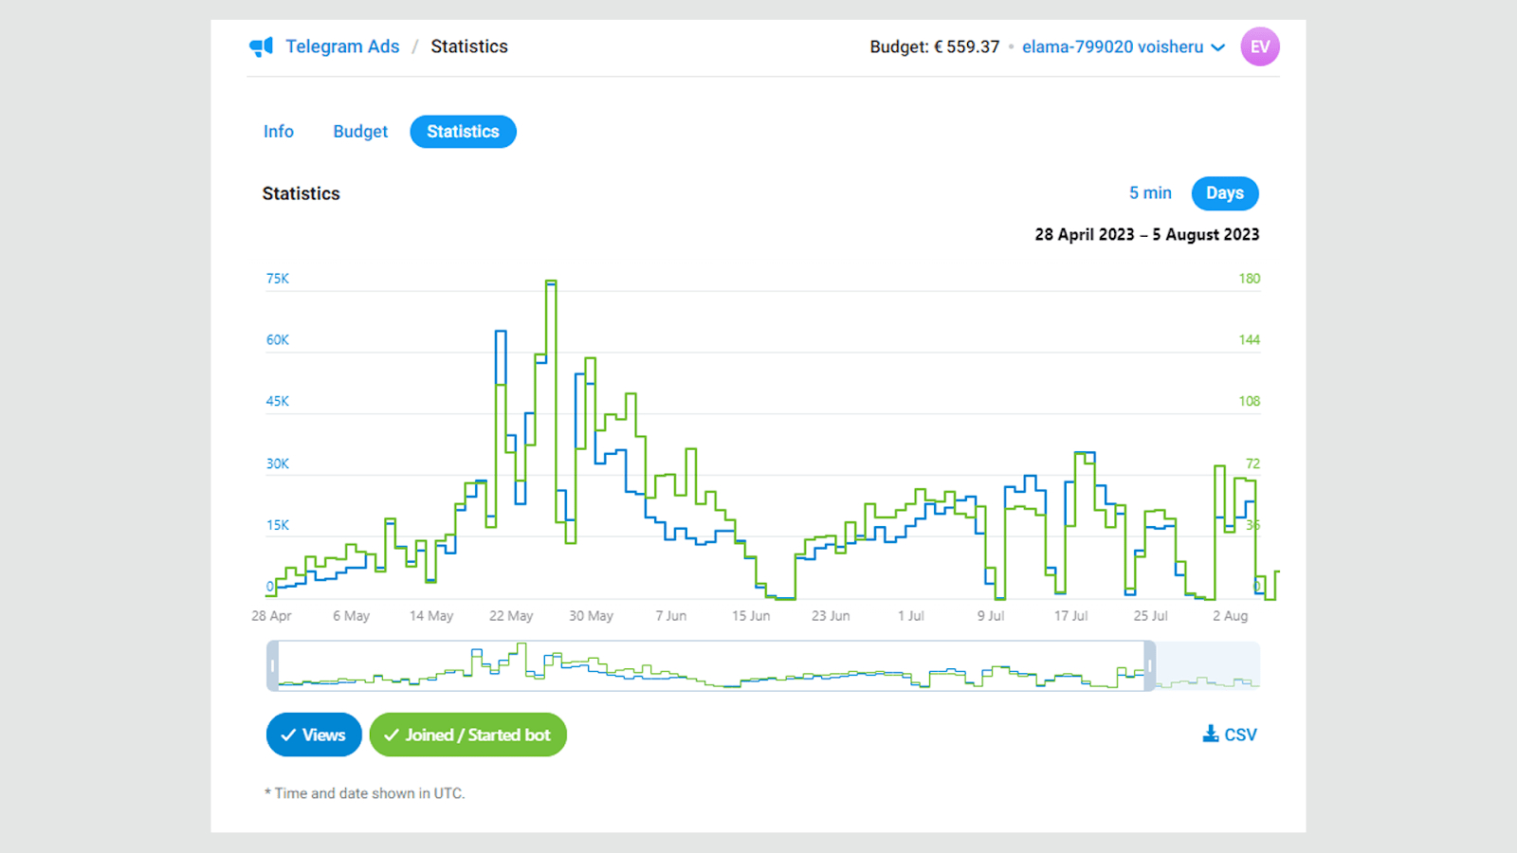Screen dimensions: 1517x853
Task: Click the Statistics breadcrumb label
Action: click(469, 46)
